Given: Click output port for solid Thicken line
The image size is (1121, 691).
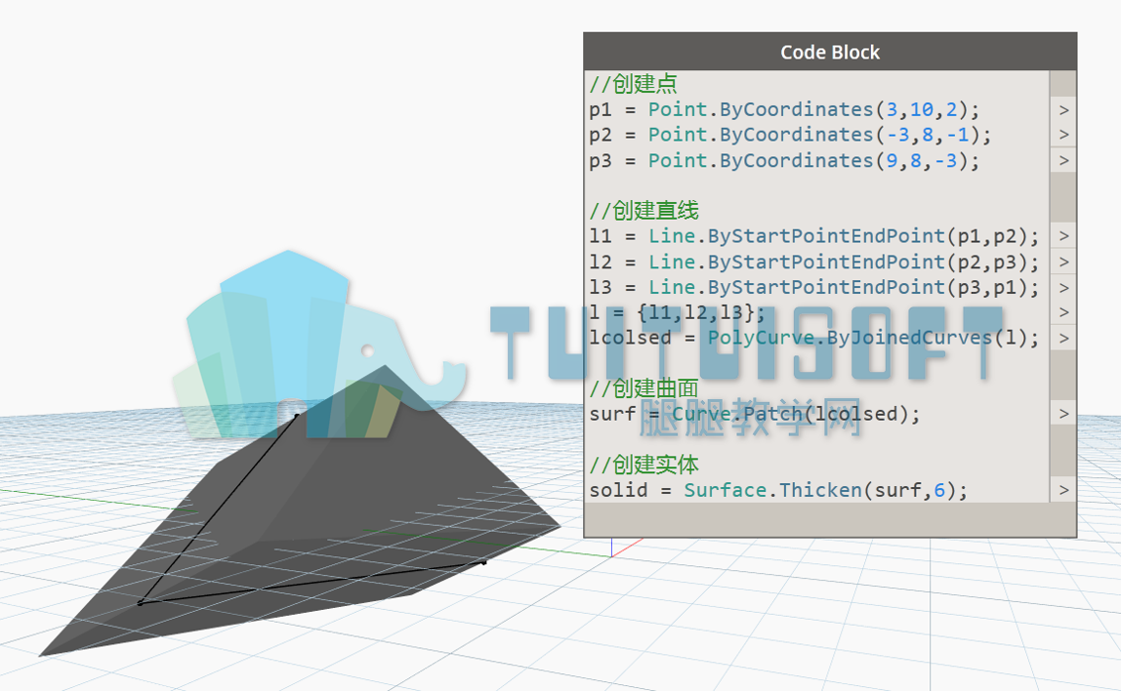Looking at the screenshot, I should coord(1063,490).
